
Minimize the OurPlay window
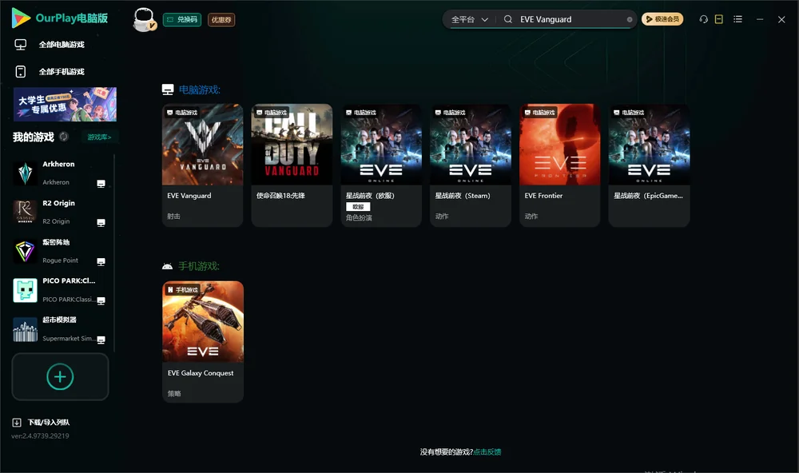[x=760, y=19]
